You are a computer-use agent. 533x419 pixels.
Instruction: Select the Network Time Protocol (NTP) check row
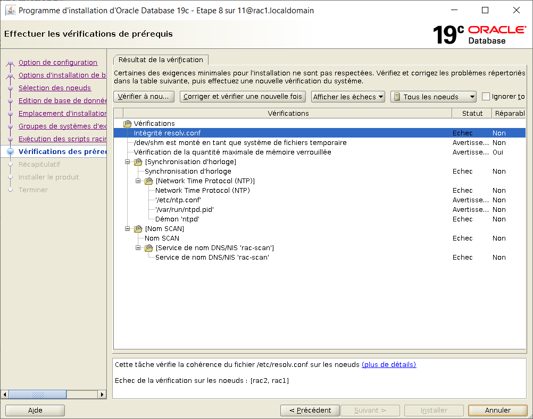point(320,190)
